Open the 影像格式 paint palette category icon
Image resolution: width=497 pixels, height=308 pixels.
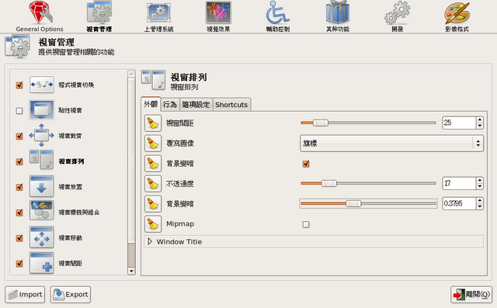point(457,12)
